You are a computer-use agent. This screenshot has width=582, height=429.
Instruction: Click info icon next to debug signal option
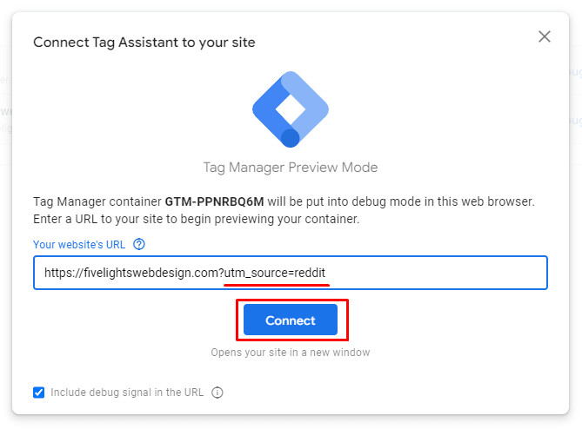tap(217, 393)
